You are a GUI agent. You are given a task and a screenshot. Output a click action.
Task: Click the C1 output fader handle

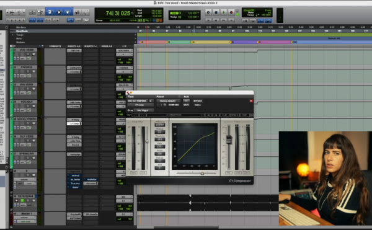[x=229, y=139]
